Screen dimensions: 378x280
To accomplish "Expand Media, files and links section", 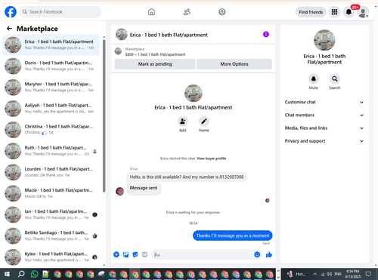I will coord(324,128).
